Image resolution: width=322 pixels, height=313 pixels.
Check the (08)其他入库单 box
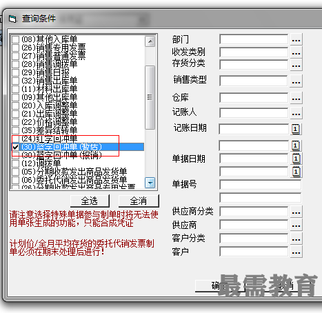(x=15, y=39)
